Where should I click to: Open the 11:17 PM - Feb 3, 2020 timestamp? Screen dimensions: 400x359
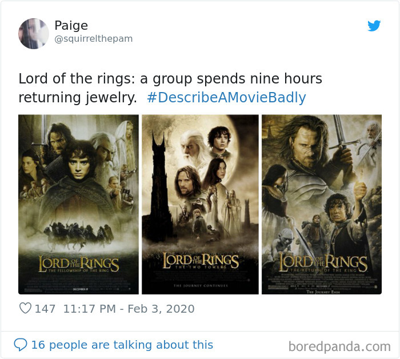[x=129, y=309]
